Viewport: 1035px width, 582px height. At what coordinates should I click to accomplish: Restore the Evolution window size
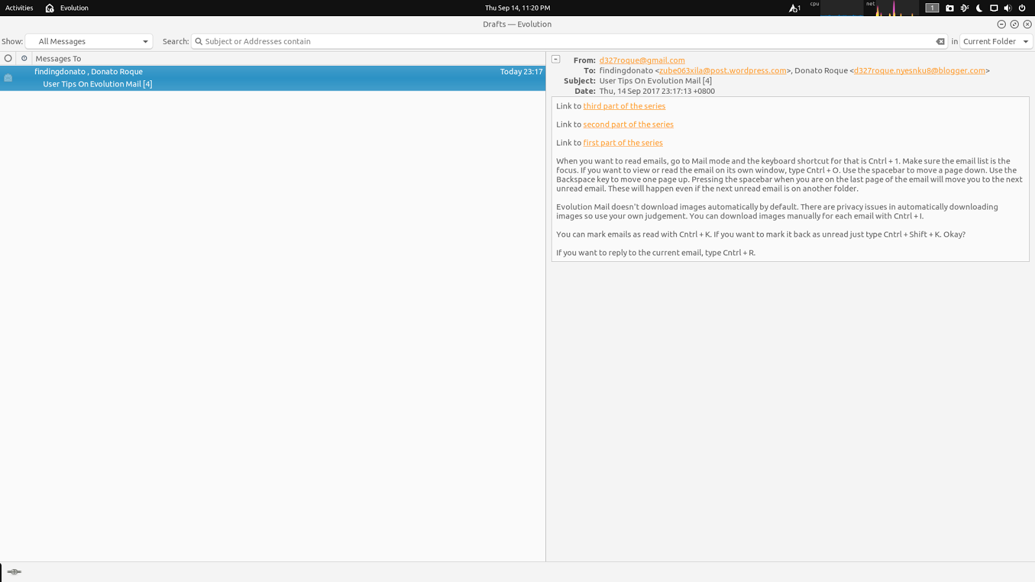1014,24
